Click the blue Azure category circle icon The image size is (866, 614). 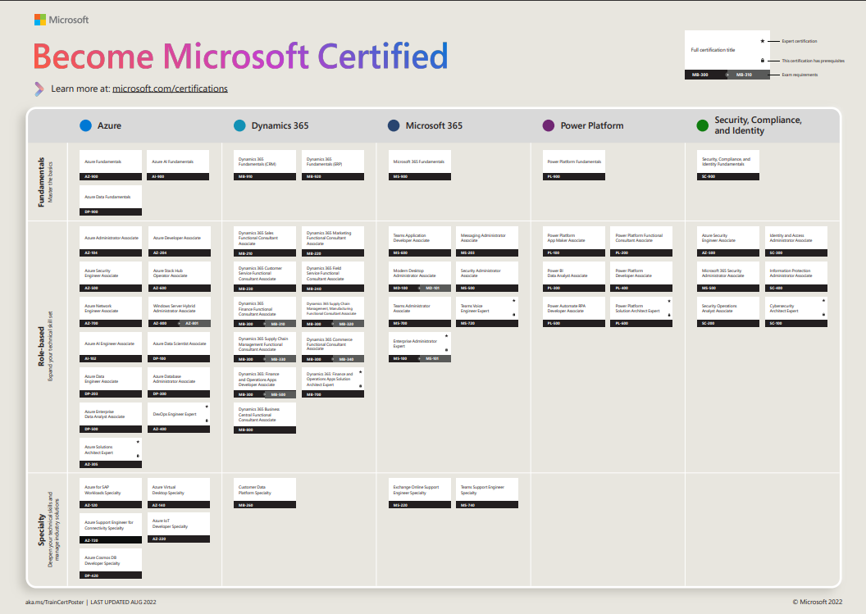84,125
